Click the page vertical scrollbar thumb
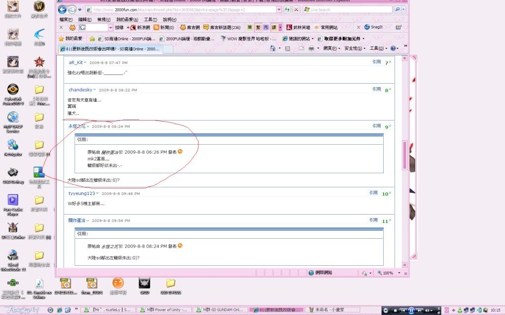 pyautogui.click(x=404, y=155)
